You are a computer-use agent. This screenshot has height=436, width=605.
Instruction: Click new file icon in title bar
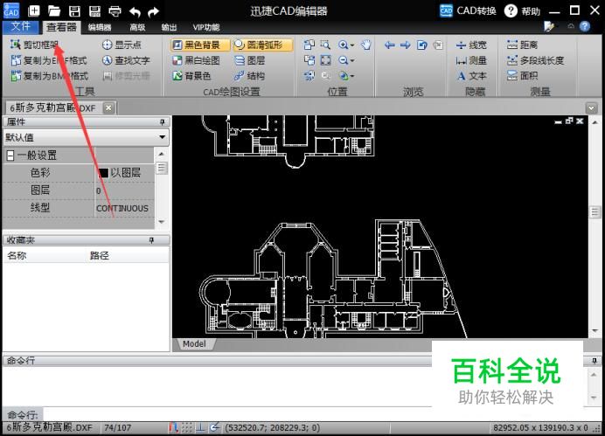(34, 10)
